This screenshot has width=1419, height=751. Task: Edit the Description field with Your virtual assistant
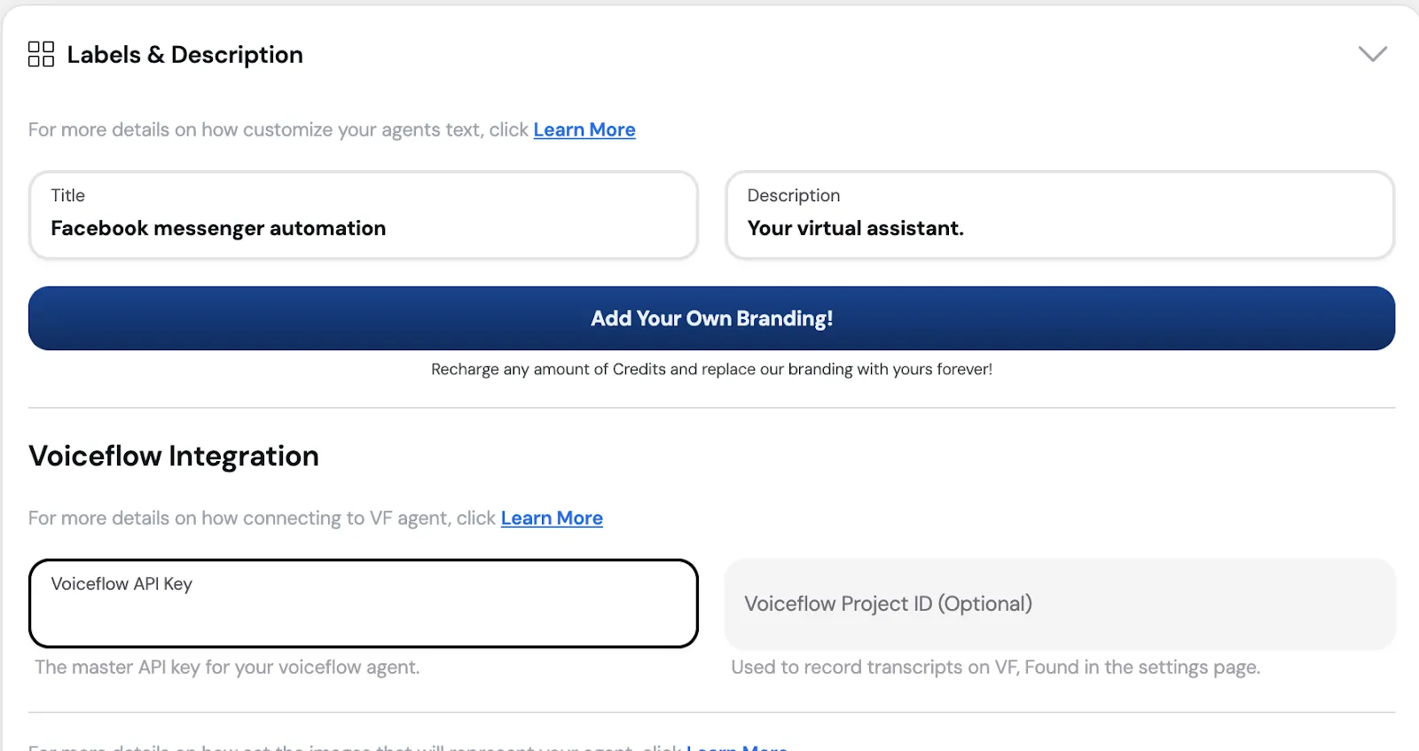click(x=1060, y=215)
